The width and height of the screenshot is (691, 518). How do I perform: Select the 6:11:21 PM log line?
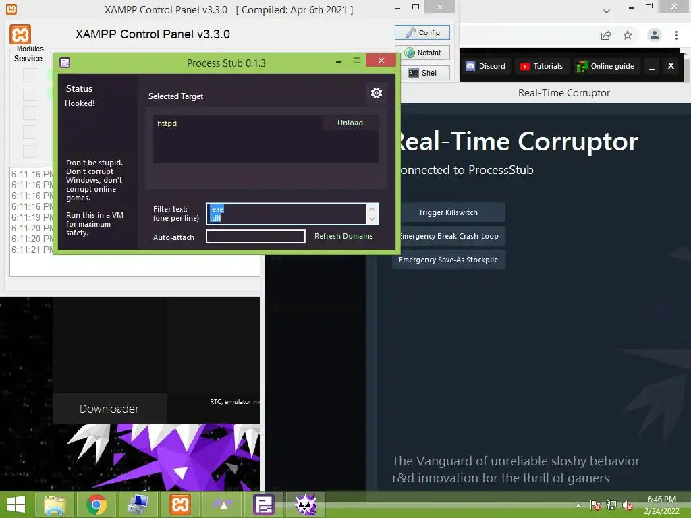[32, 250]
